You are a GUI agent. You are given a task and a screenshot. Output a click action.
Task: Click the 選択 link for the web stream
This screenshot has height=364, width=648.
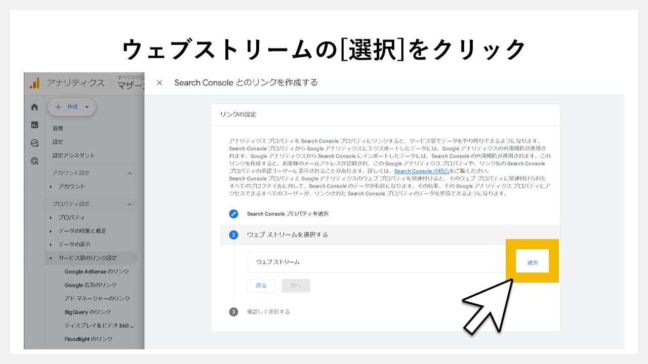pyautogui.click(x=532, y=261)
